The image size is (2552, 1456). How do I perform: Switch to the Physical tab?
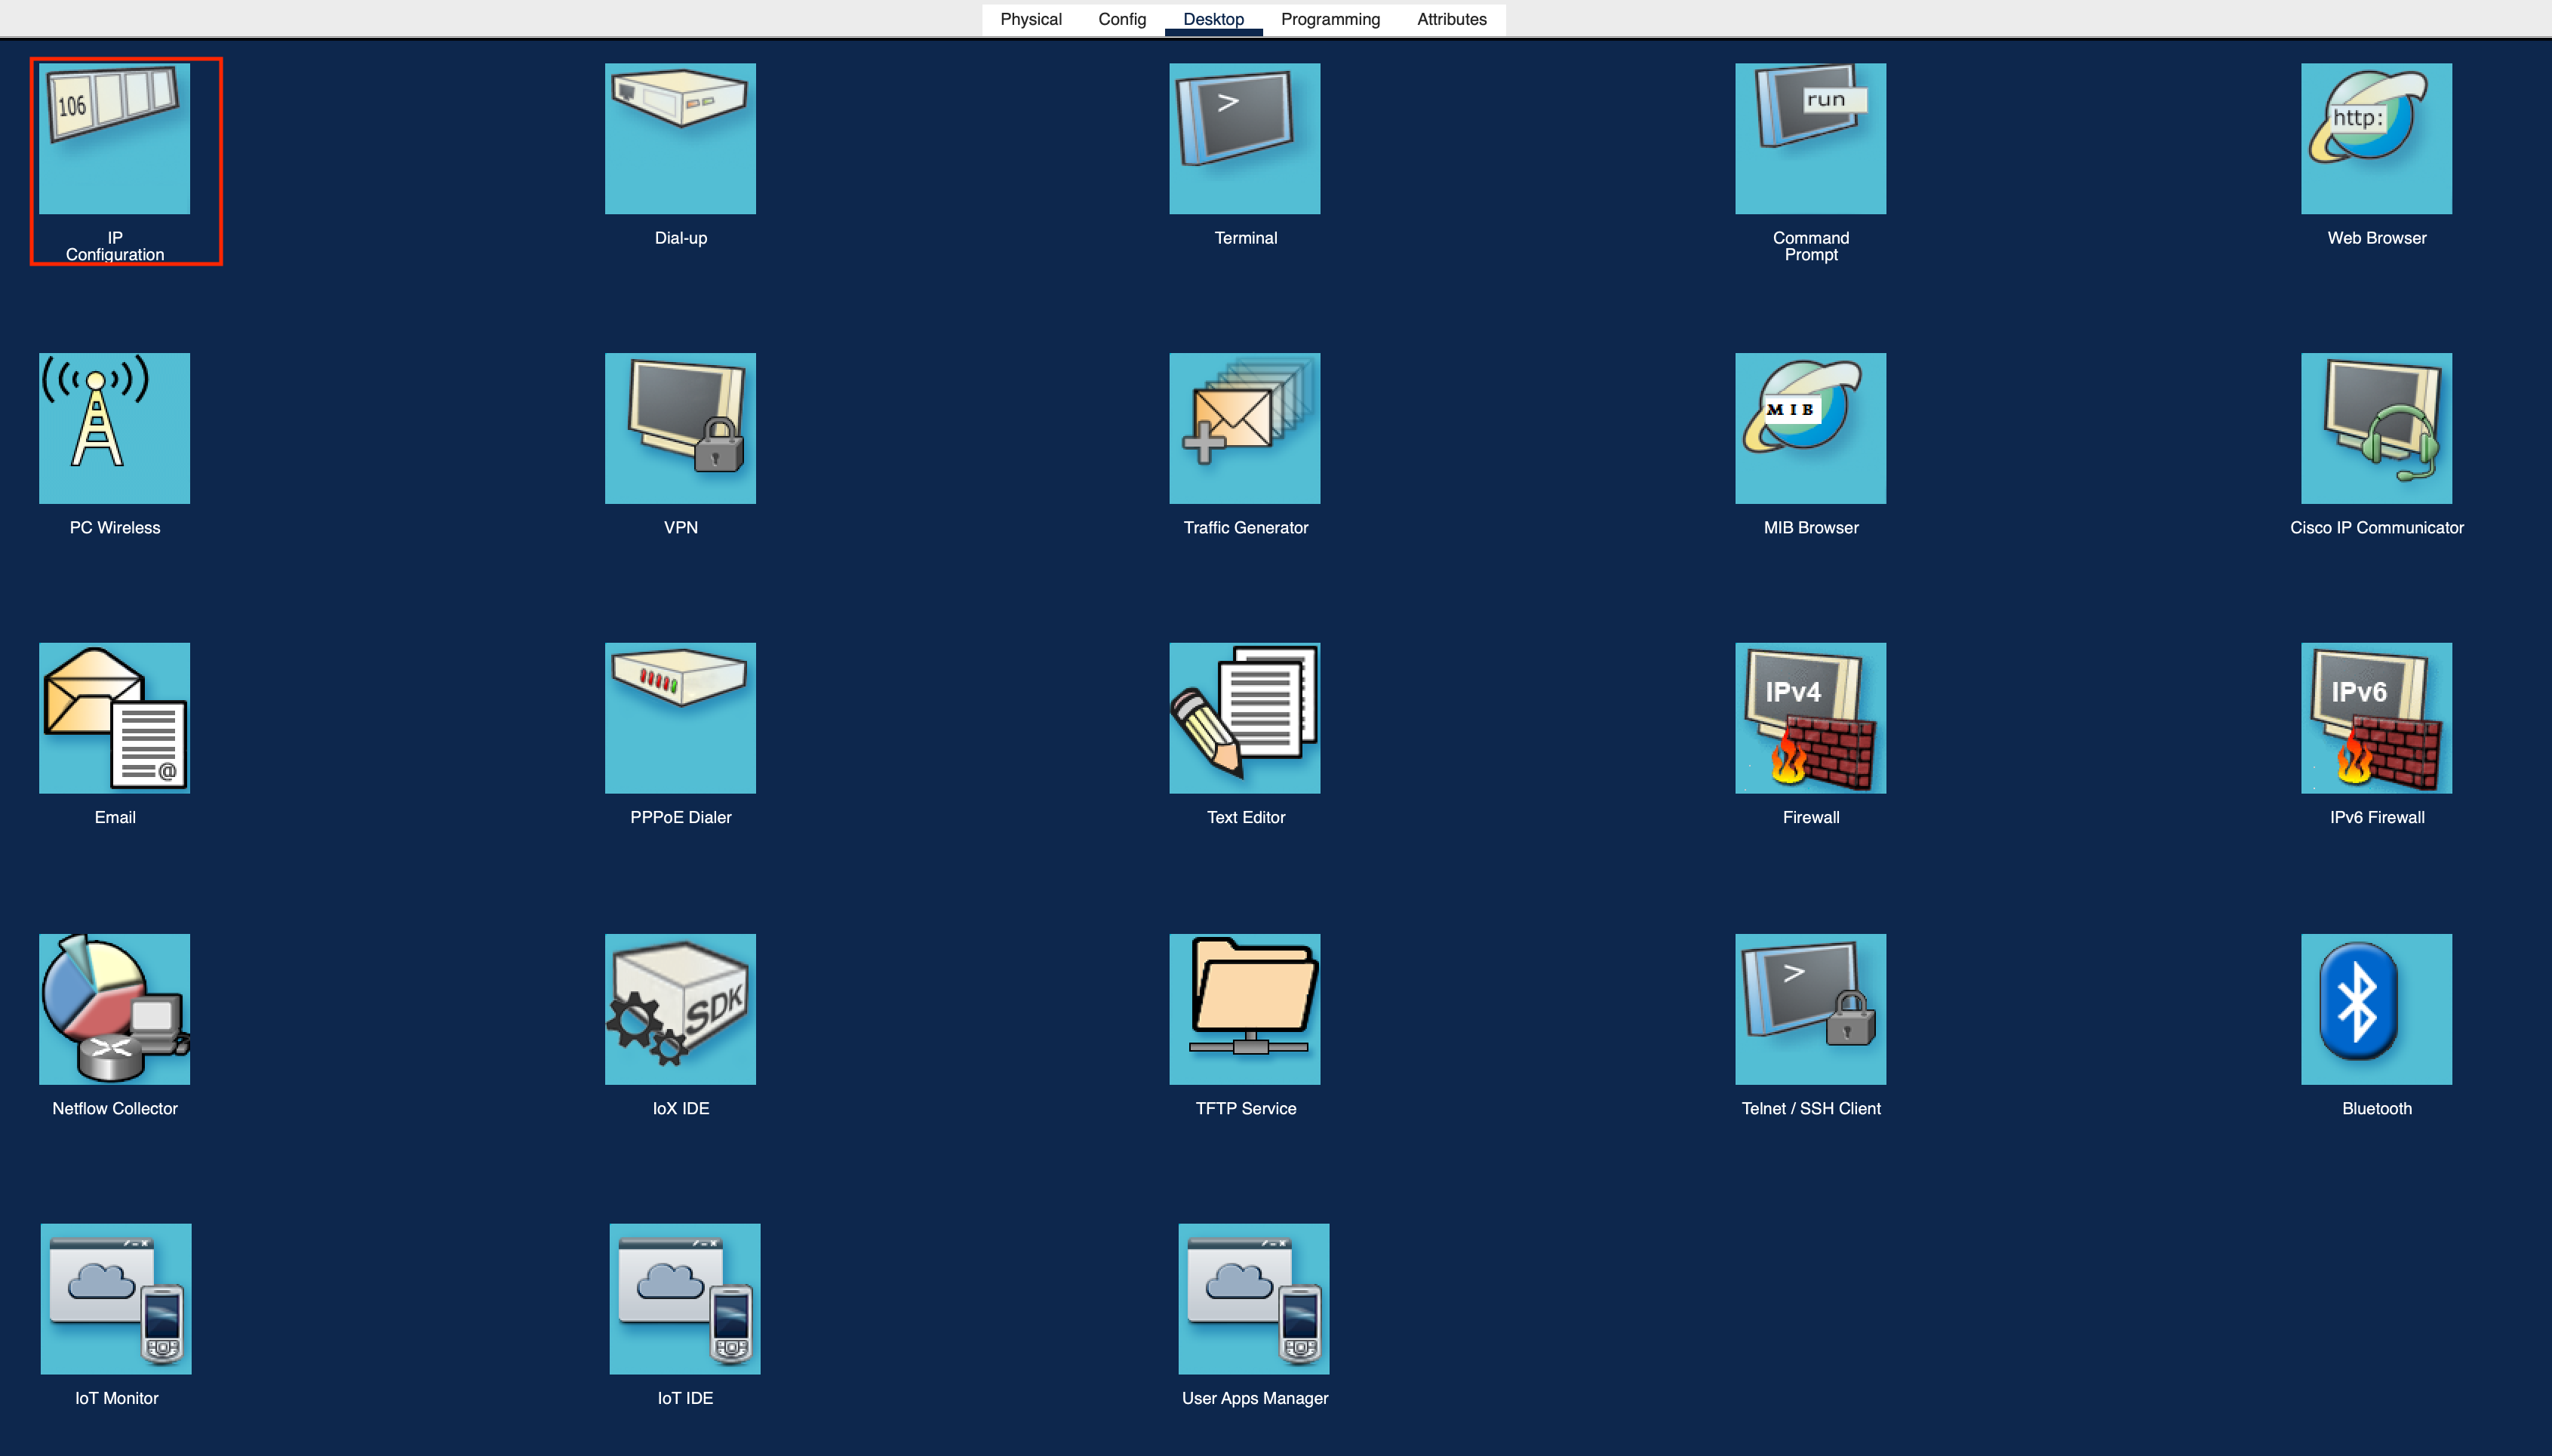pyautogui.click(x=1030, y=19)
